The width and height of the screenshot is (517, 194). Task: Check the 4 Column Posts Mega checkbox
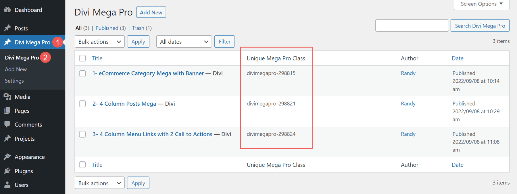click(82, 104)
